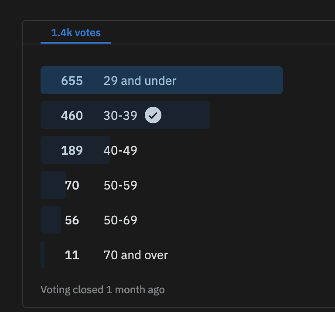Viewport: 335px width, 312px height.
Task: Click the checkmark icon beside 30-39
Action: point(153,115)
